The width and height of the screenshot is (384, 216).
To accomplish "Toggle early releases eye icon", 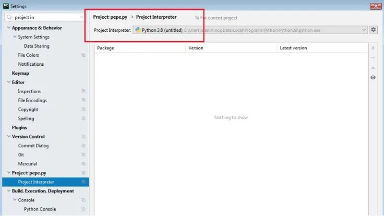I will [373, 77].
